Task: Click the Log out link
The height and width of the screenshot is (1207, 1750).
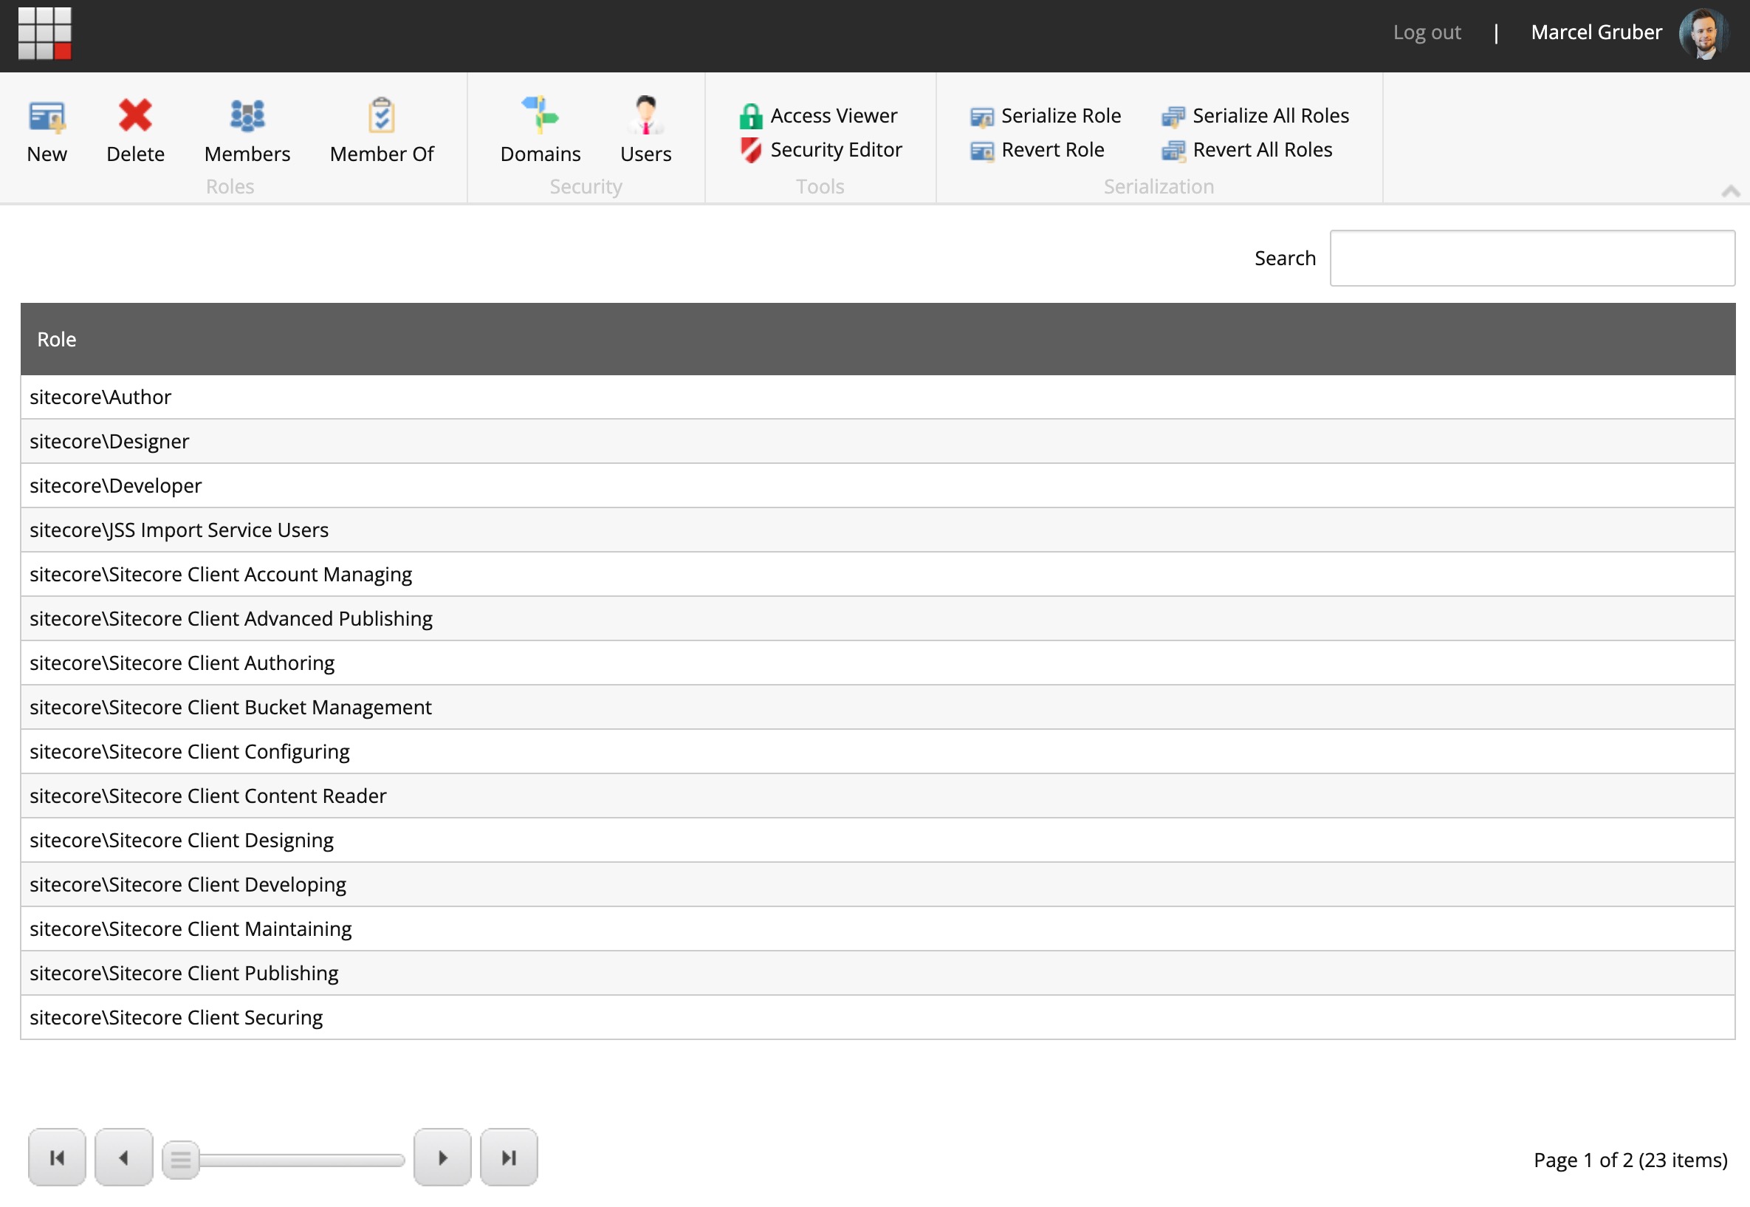Action: pos(1427,33)
